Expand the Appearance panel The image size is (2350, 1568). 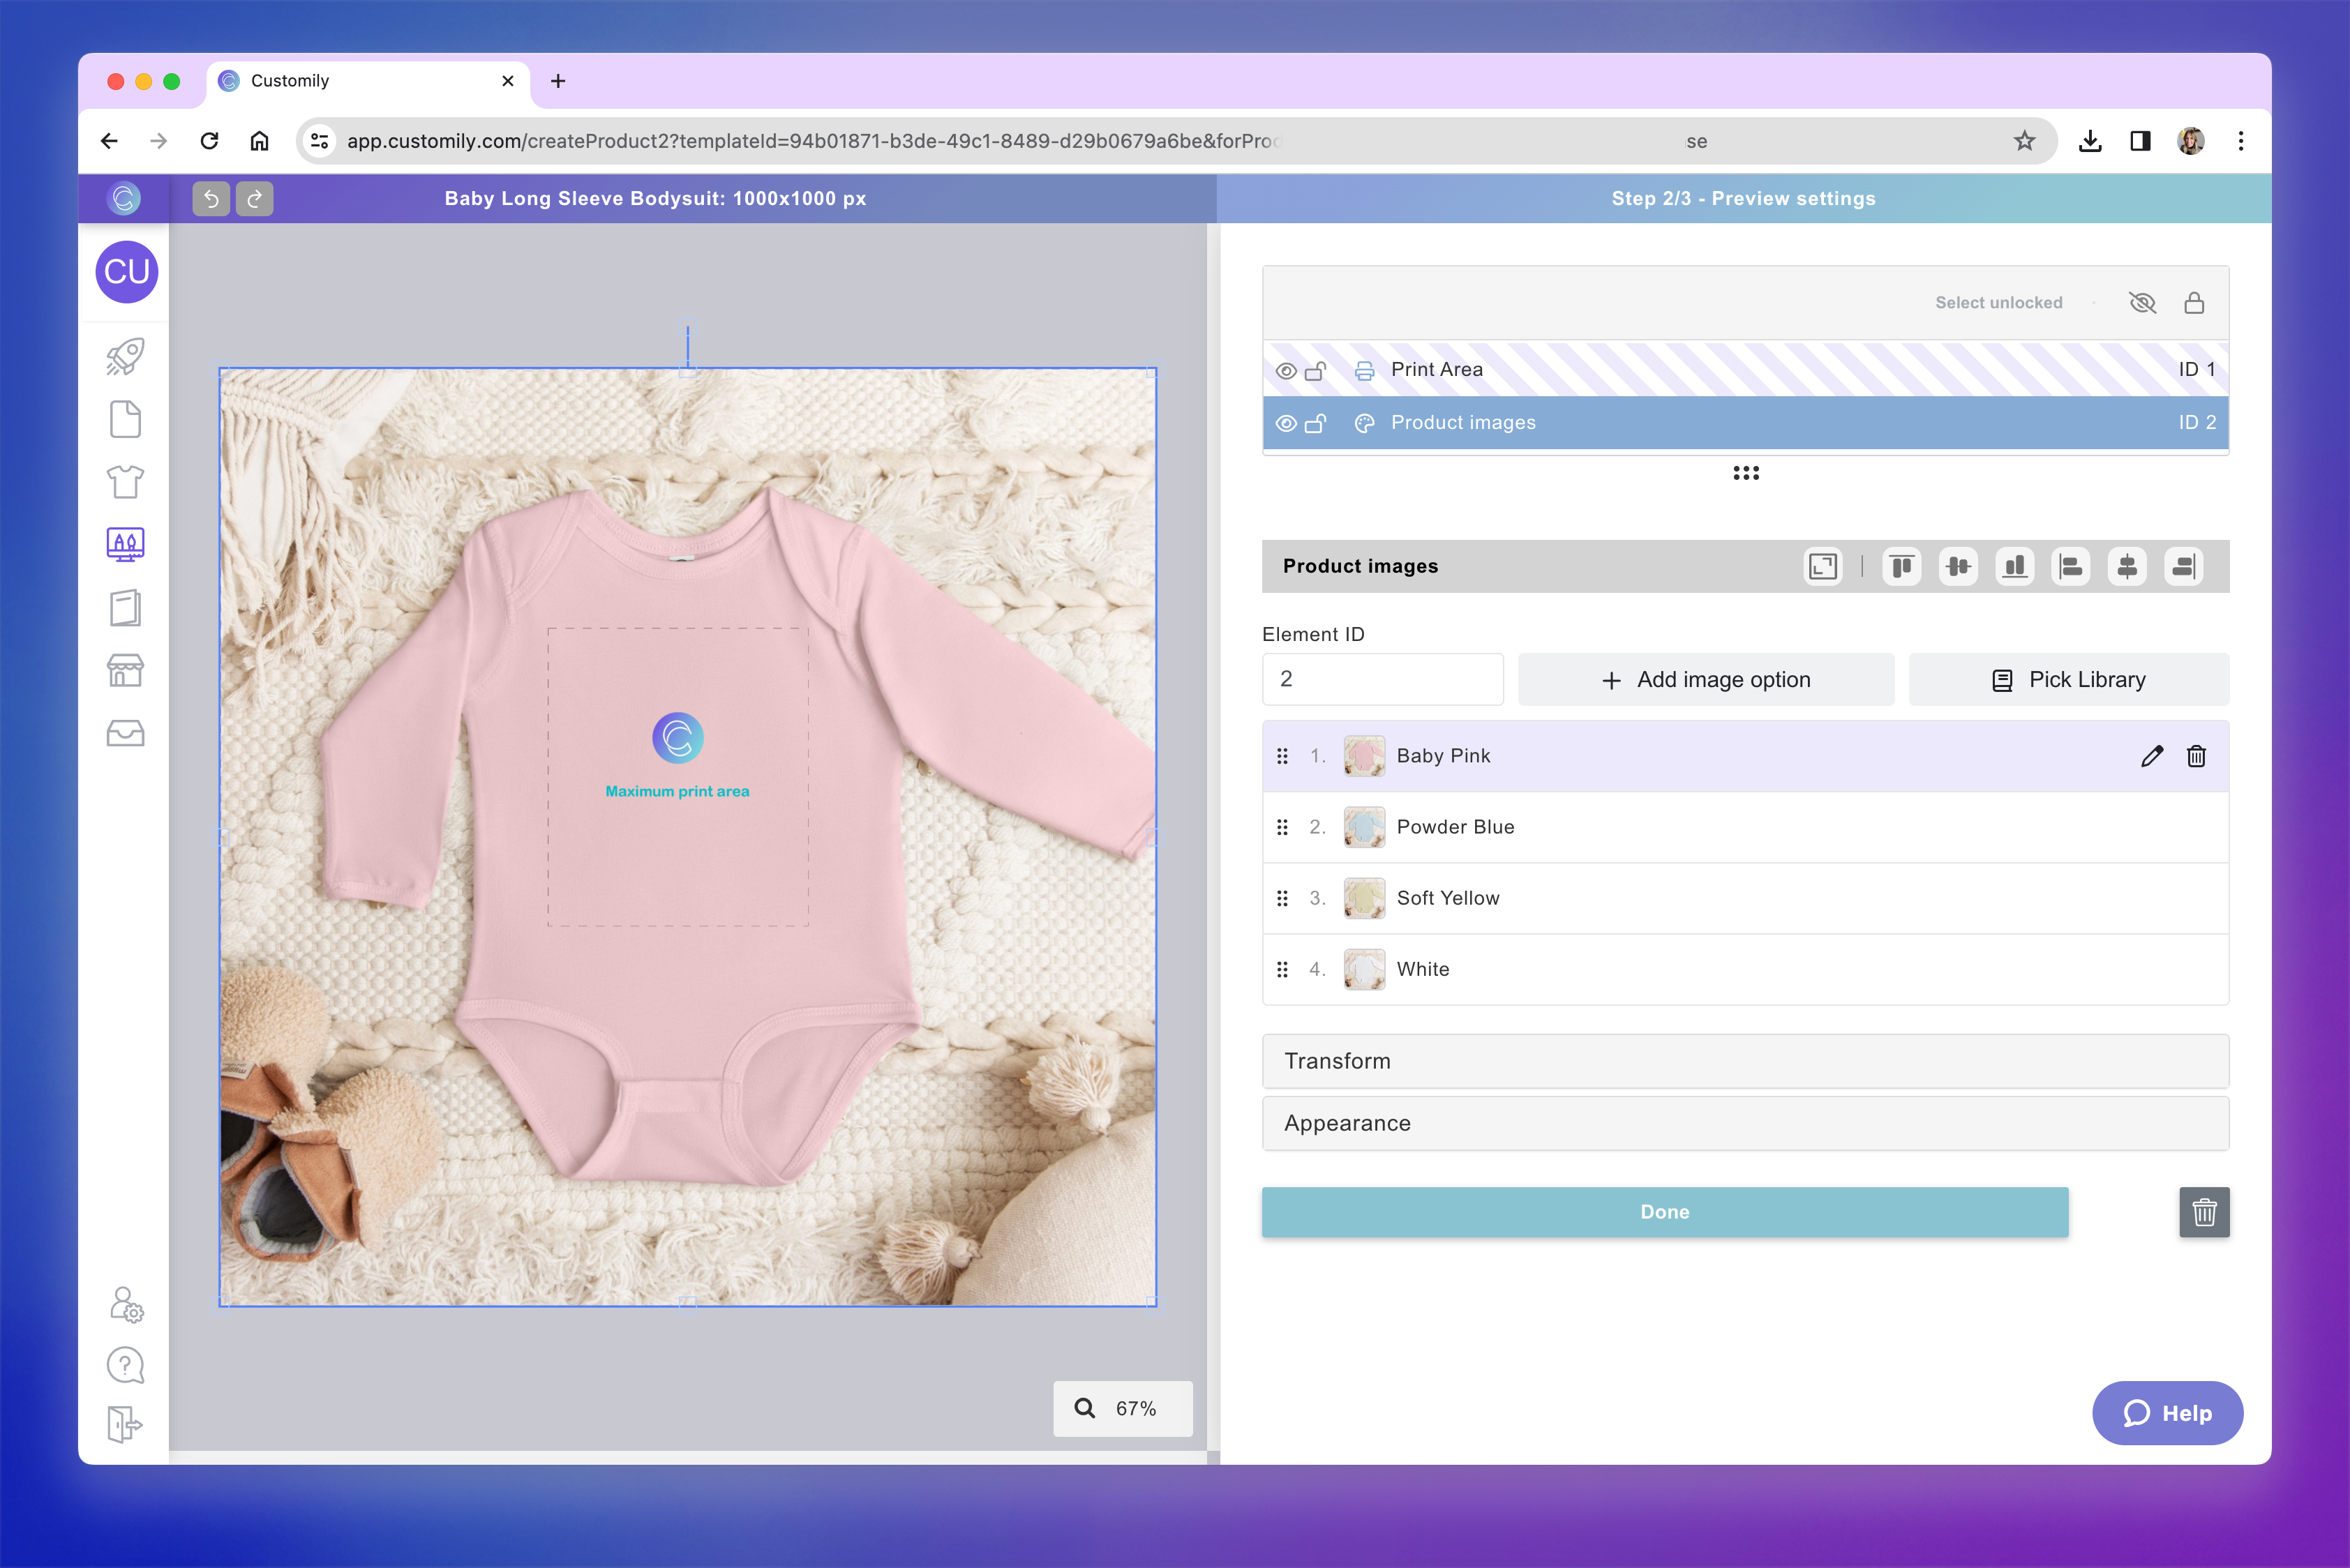click(x=1745, y=1123)
